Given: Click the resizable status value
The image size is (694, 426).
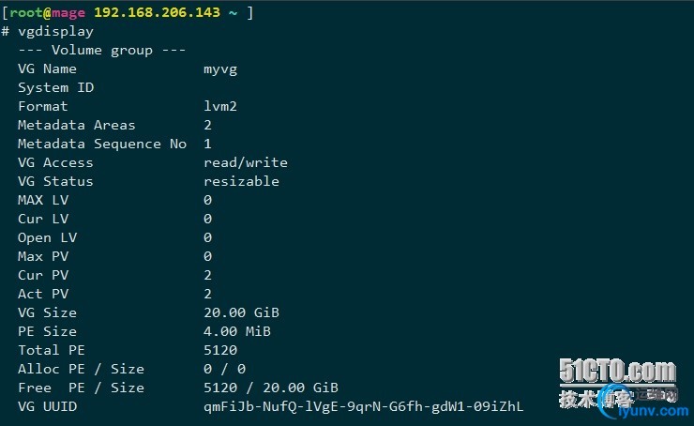Looking at the screenshot, I should (241, 181).
